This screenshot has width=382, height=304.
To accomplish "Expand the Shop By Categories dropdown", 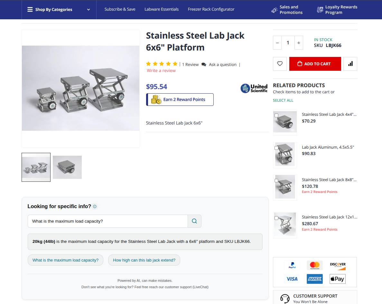I will coord(59,10).
